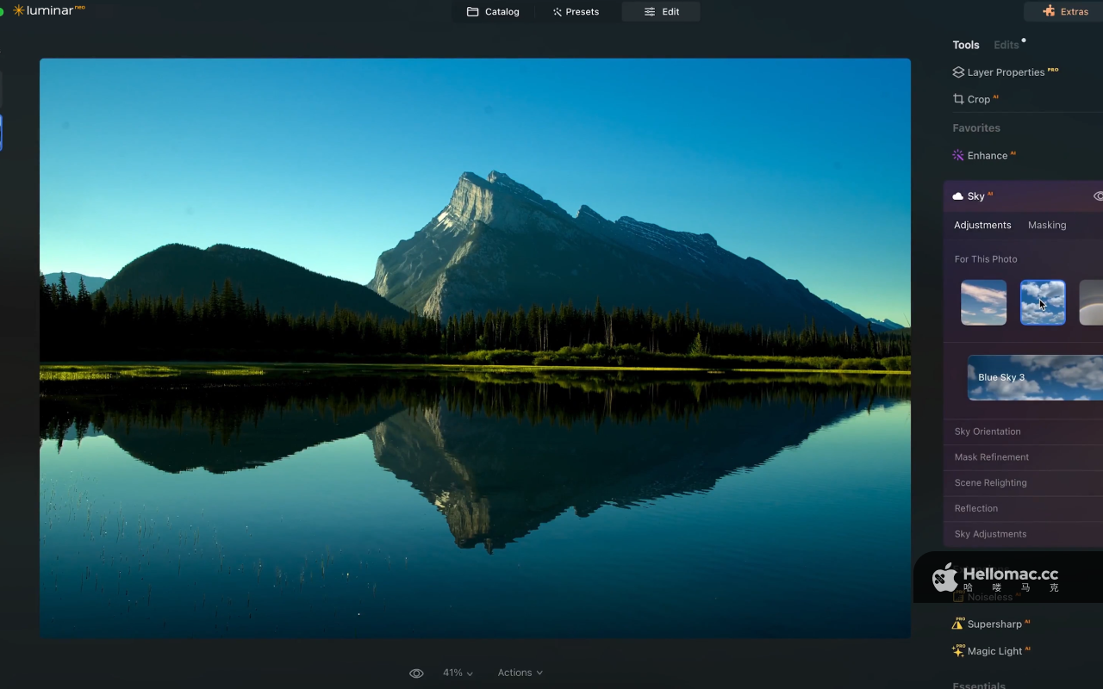Viewport: 1103px width, 689px height.
Task: Open the Supersharp AI tool
Action: click(x=991, y=624)
